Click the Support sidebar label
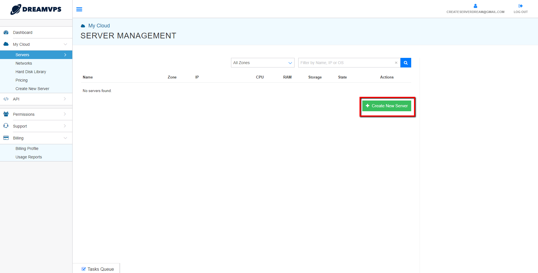538x273 pixels. 20,126
